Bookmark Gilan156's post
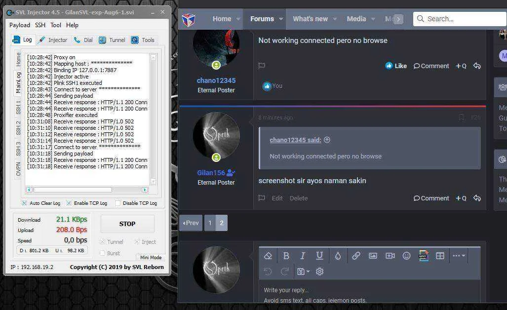The image size is (507, 310). point(462,117)
